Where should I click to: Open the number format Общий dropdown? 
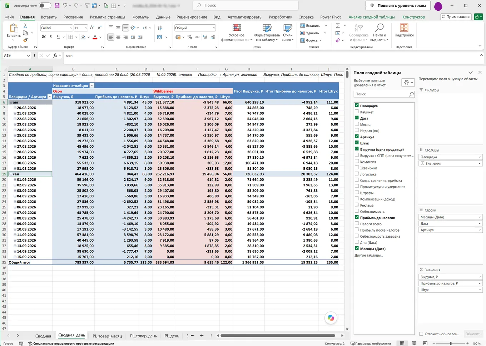(214, 28)
